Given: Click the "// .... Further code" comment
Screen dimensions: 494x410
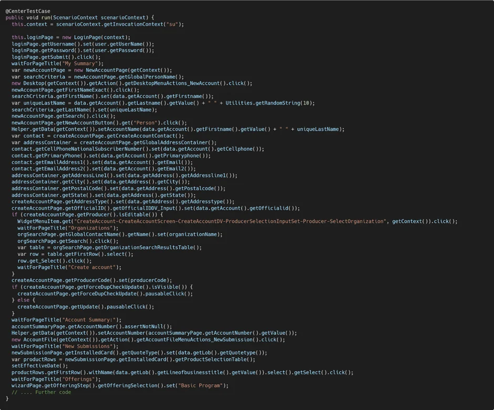Looking at the screenshot, I should (42, 392).
